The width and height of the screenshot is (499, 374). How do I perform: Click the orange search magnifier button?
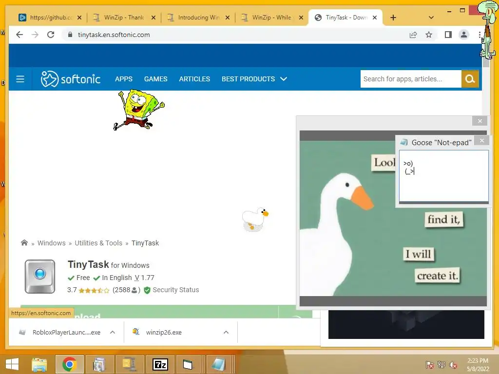[x=470, y=79]
